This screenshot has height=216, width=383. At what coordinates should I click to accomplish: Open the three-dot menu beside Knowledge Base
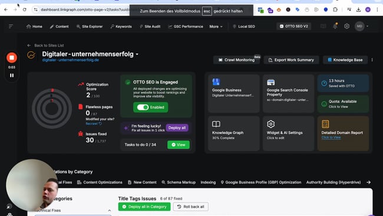pyautogui.click(x=372, y=60)
